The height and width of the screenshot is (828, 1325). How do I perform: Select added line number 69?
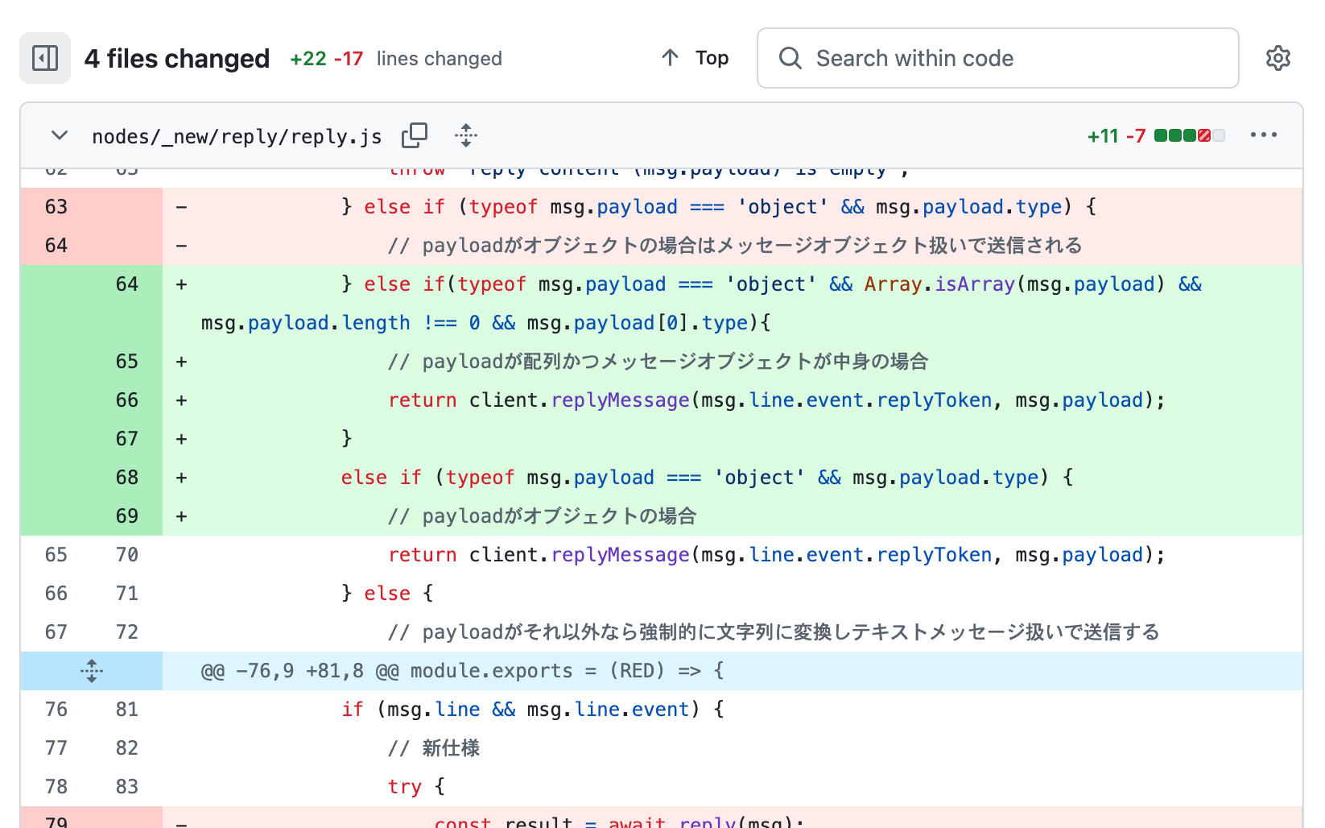[x=127, y=516]
